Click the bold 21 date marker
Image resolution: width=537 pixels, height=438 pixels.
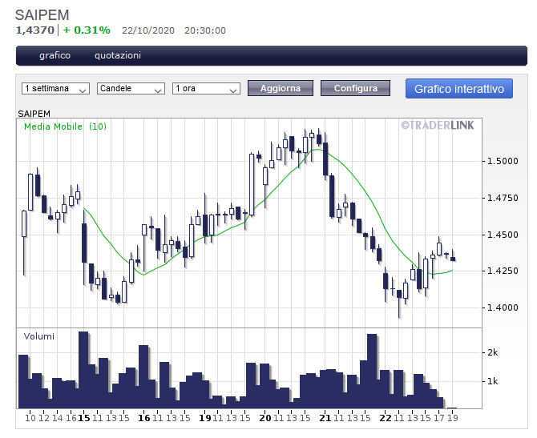325,418
